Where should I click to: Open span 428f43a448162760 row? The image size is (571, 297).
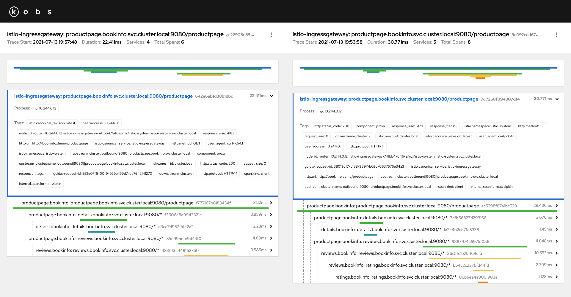(143, 250)
